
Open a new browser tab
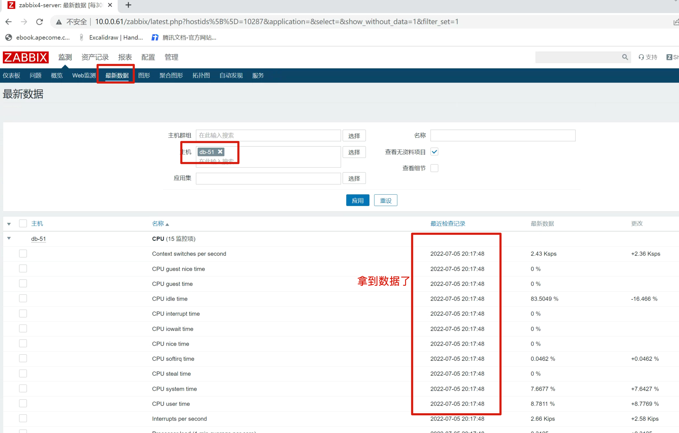(128, 5)
